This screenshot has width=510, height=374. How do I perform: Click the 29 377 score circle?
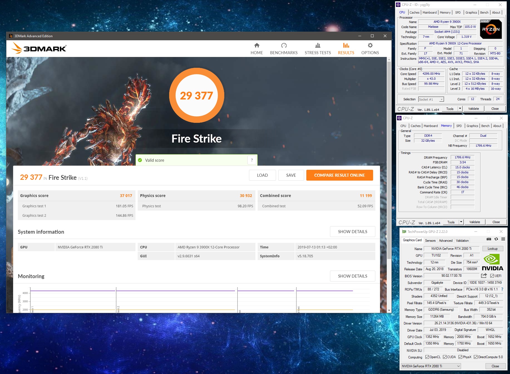[x=196, y=95]
